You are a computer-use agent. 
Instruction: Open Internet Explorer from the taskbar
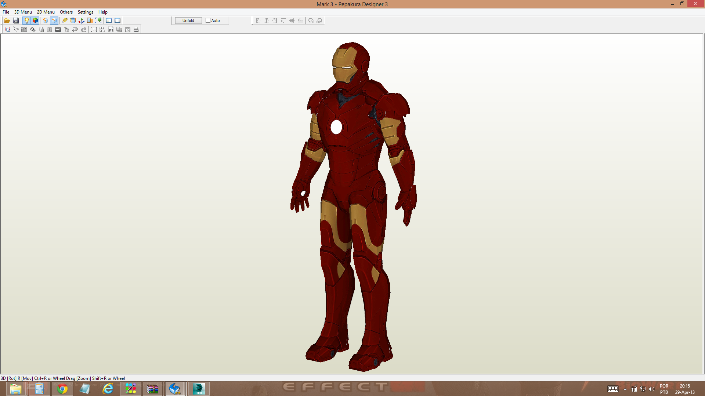pos(108,389)
